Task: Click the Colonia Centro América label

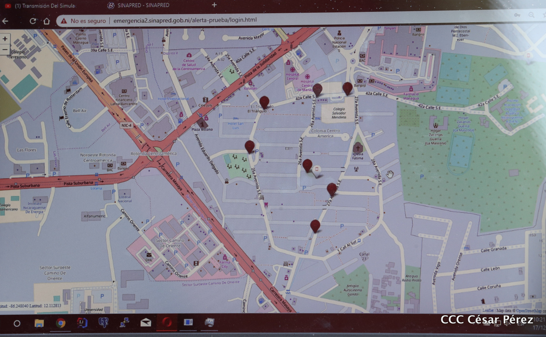Action: [x=325, y=133]
